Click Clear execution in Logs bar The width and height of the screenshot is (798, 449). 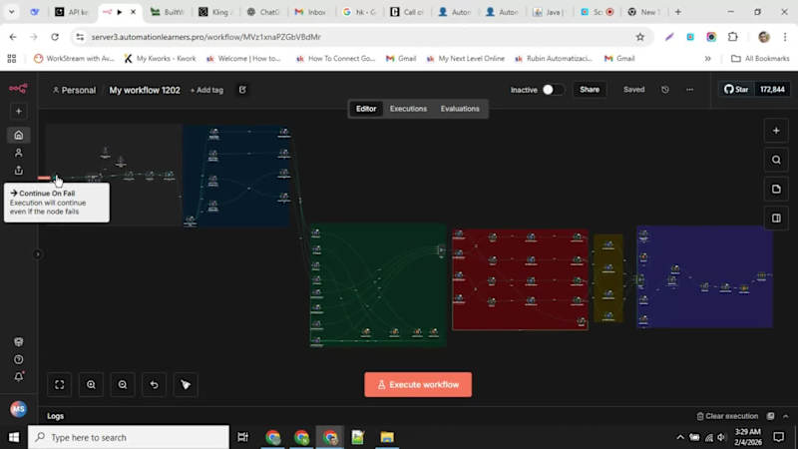[727, 416]
